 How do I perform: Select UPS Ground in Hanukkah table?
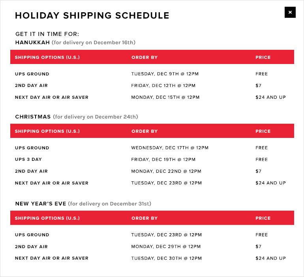[x=32, y=74]
